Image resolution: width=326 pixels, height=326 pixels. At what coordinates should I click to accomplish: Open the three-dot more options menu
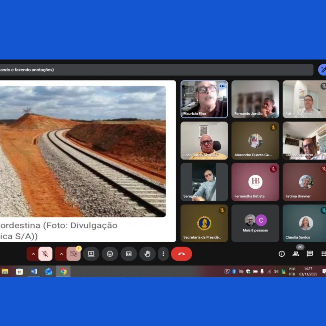[163, 254]
